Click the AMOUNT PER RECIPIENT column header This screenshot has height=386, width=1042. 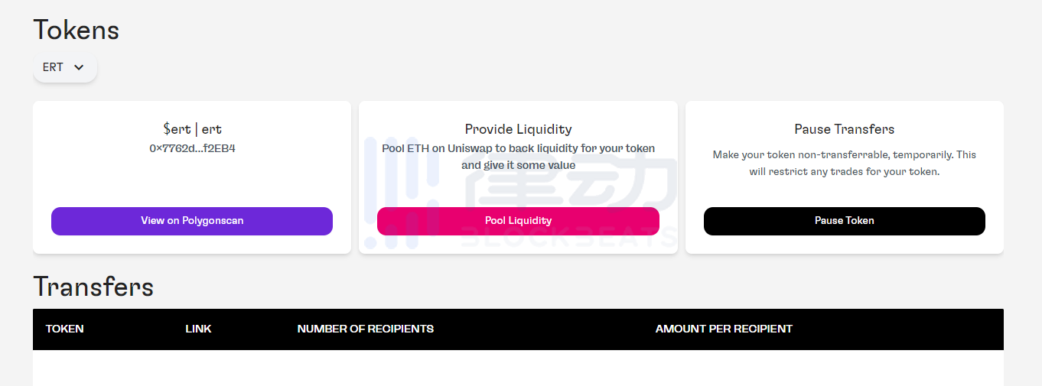tap(724, 329)
